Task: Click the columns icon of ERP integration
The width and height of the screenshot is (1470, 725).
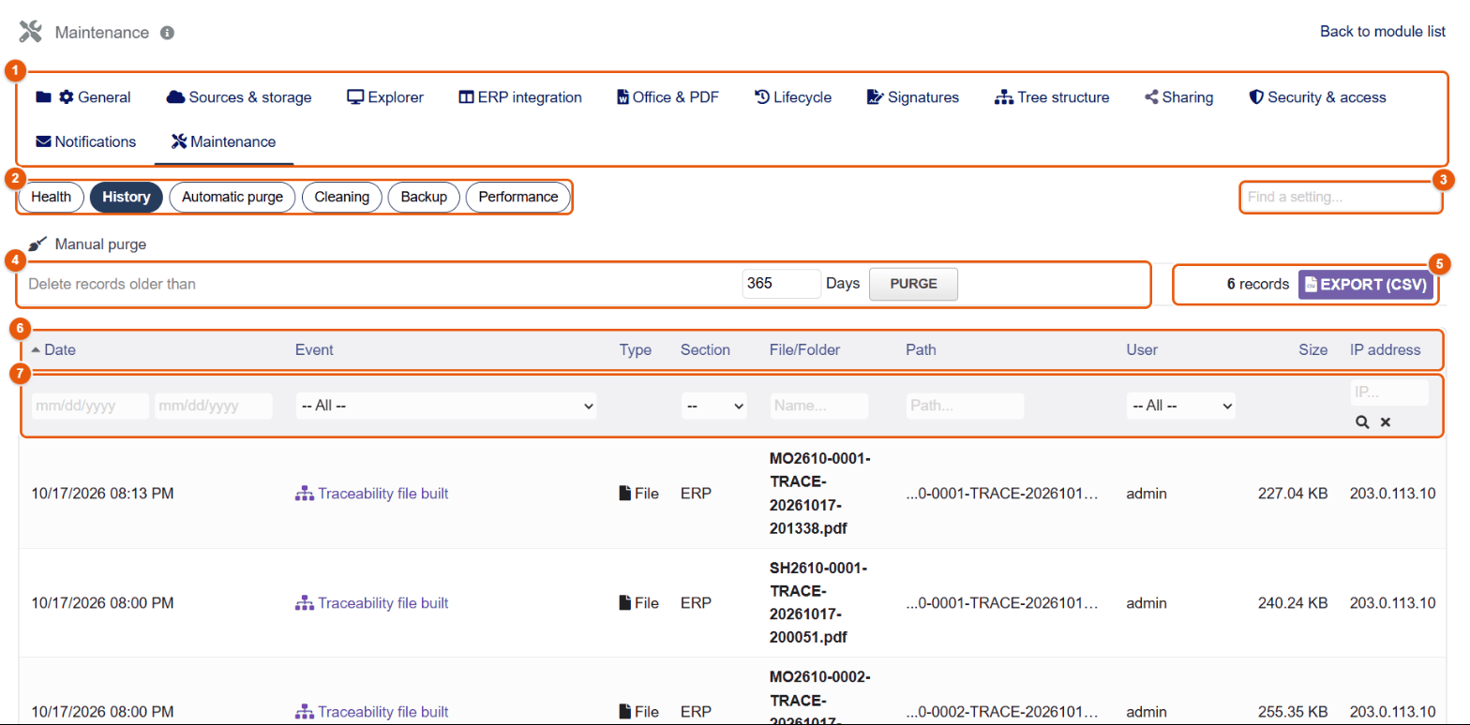Action: coord(466,97)
